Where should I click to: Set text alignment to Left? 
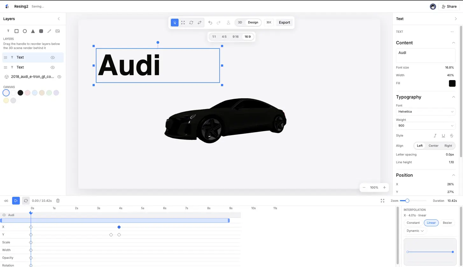420,146
